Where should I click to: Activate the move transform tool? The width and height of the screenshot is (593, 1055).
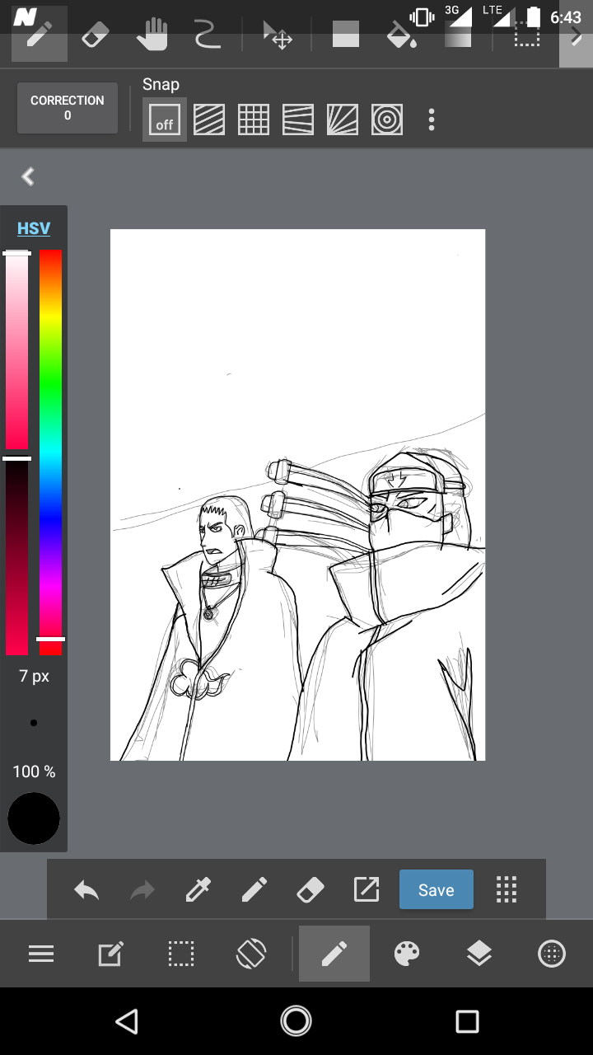(x=278, y=36)
